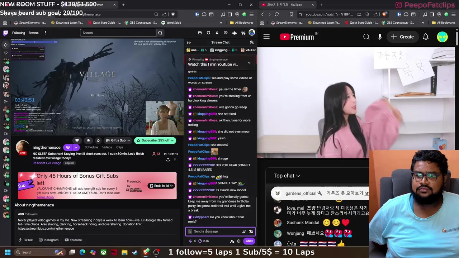The height and width of the screenshot is (258, 459).
Task: Expand pinned message chevron in chat
Action: pos(249,63)
